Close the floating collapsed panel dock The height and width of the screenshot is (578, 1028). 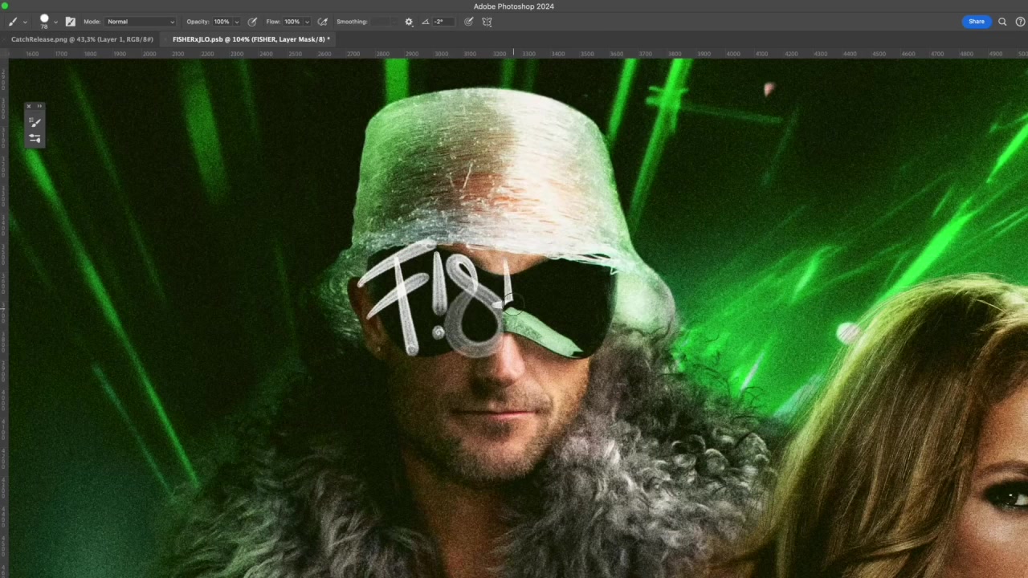click(x=29, y=106)
